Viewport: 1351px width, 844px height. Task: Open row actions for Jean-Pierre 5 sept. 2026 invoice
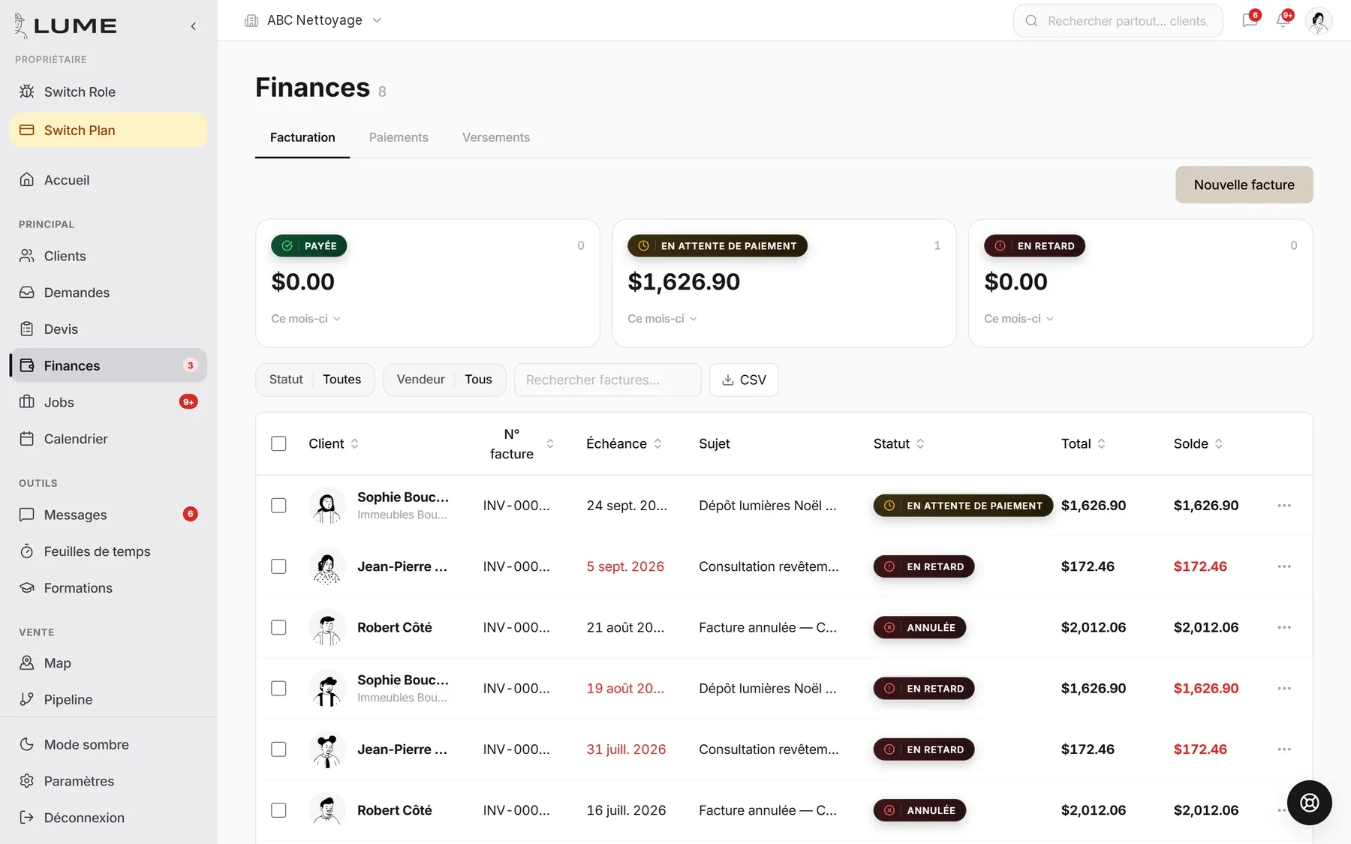pos(1284,566)
